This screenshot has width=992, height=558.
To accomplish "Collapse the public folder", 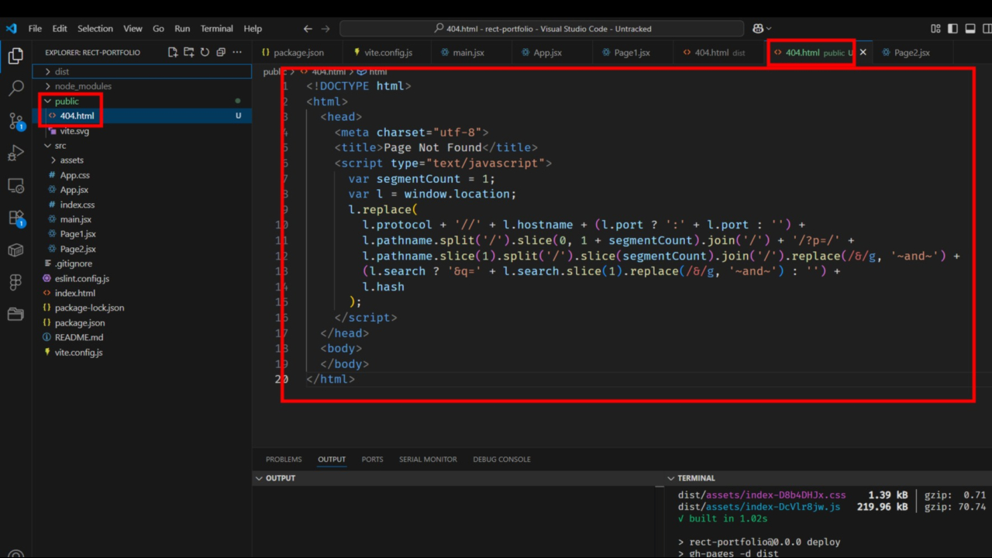I will (142, 101).
